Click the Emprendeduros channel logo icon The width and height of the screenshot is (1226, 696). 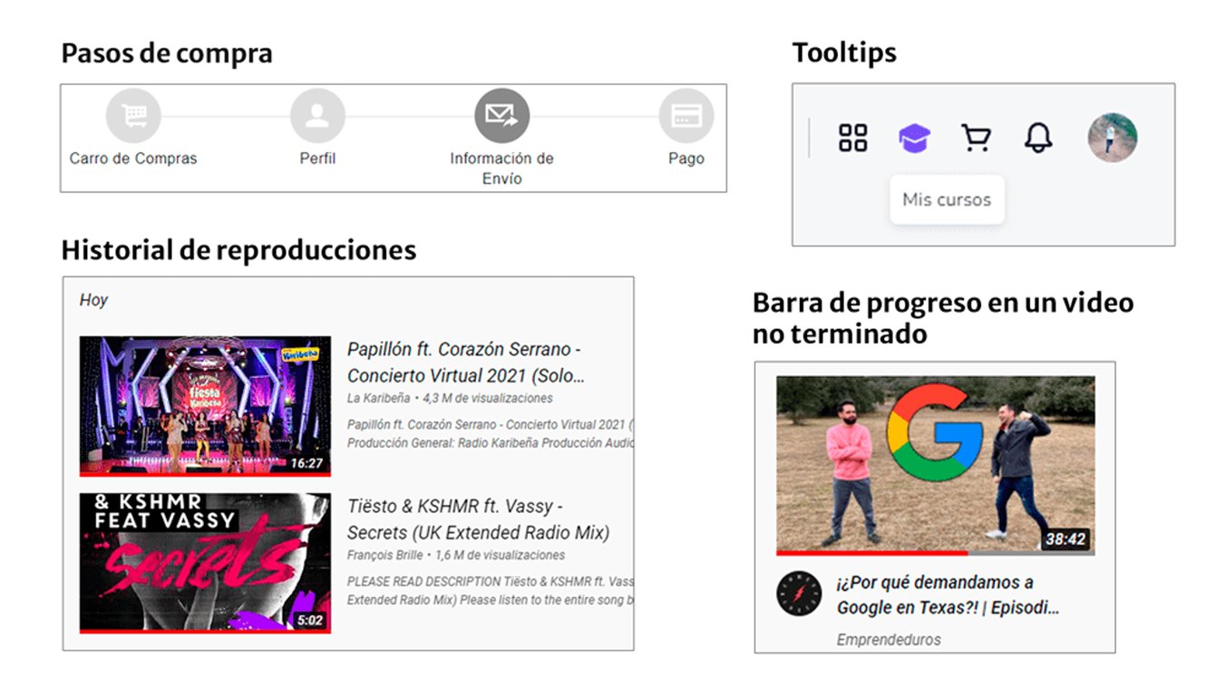click(x=799, y=594)
